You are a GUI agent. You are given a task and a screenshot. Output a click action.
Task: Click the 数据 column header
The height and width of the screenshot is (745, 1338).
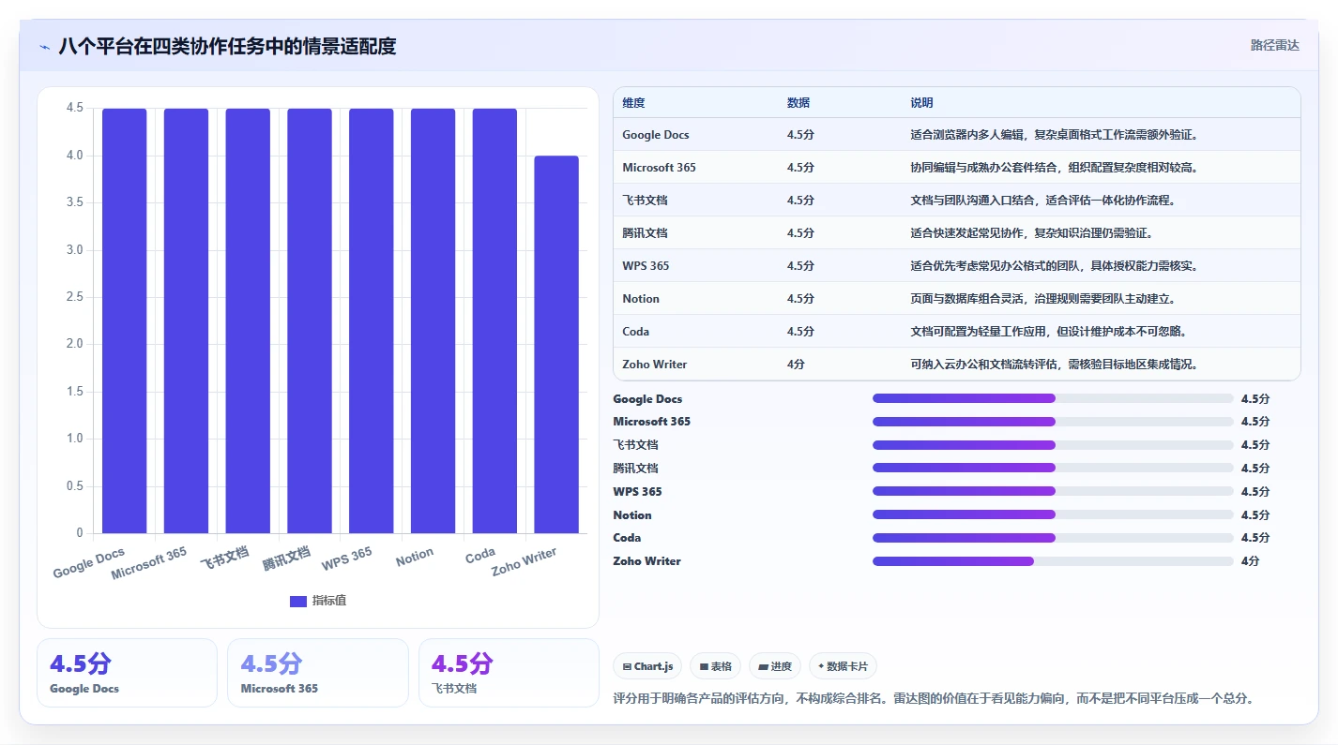[x=798, y=103]
